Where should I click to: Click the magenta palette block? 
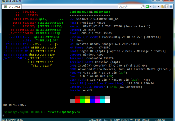coord(98,101)
